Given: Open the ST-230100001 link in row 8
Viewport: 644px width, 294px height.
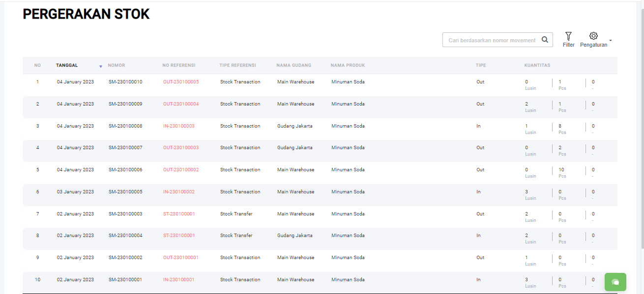Looking at the screenshot, I should 179,236.
